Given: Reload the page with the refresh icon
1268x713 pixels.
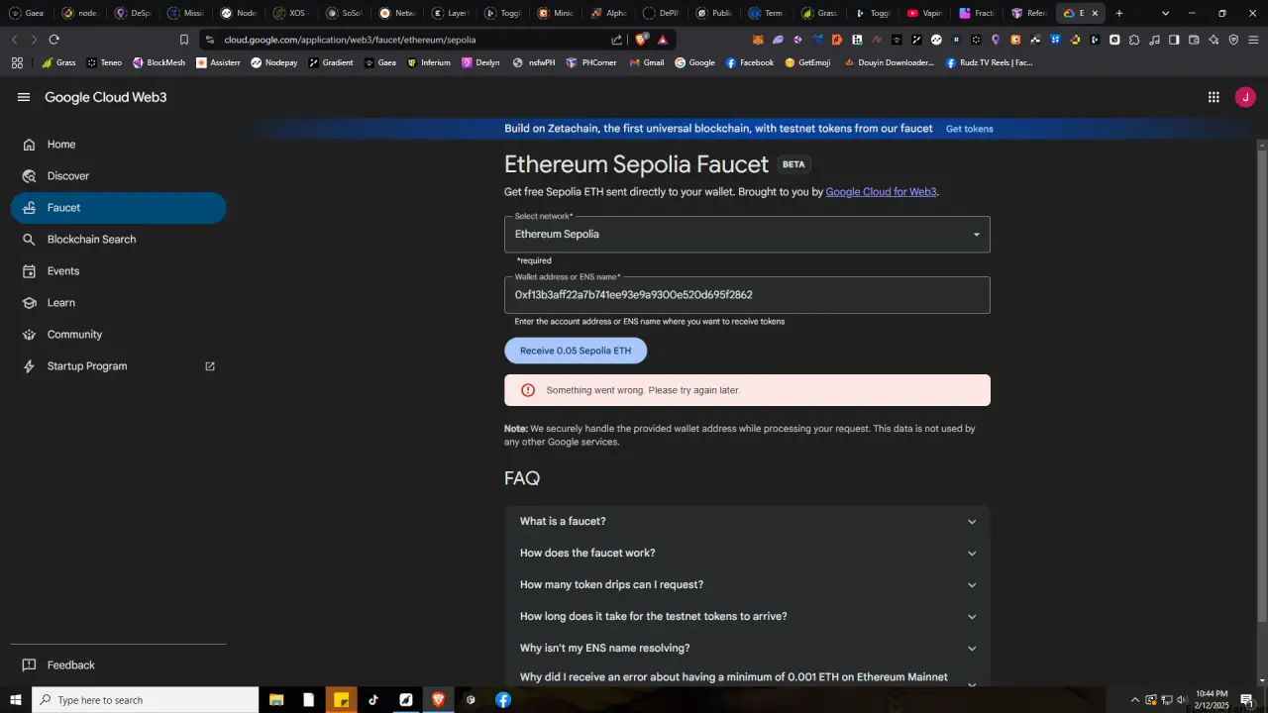Looking at the screenshot, I should [53, 40].
